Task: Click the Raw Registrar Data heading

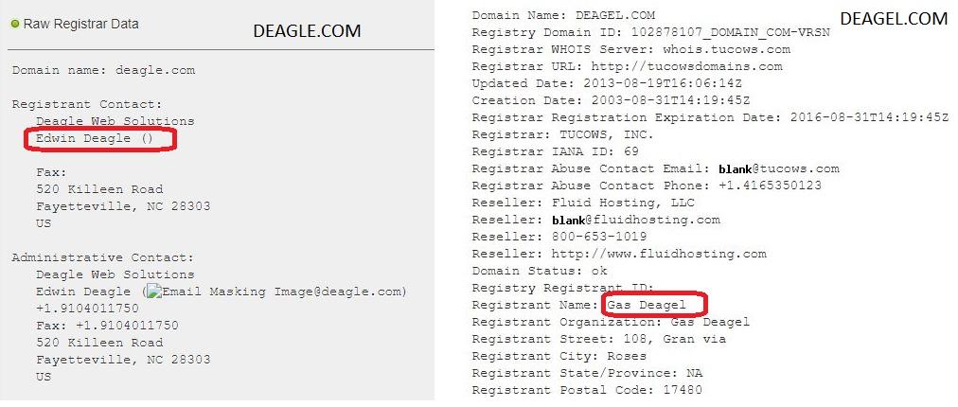Action: coord(80,25)
